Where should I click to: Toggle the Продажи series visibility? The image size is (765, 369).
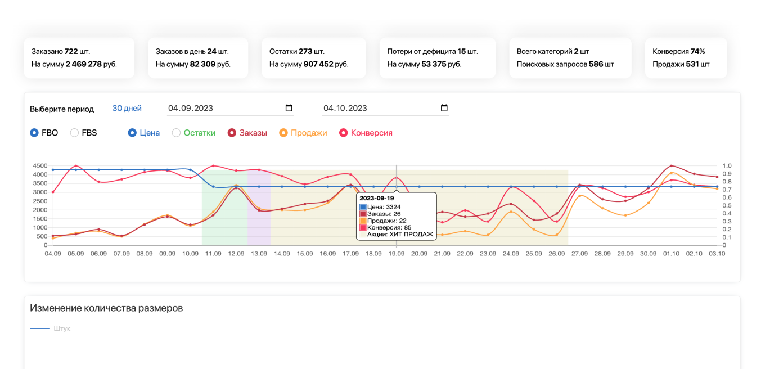(283, 133)
